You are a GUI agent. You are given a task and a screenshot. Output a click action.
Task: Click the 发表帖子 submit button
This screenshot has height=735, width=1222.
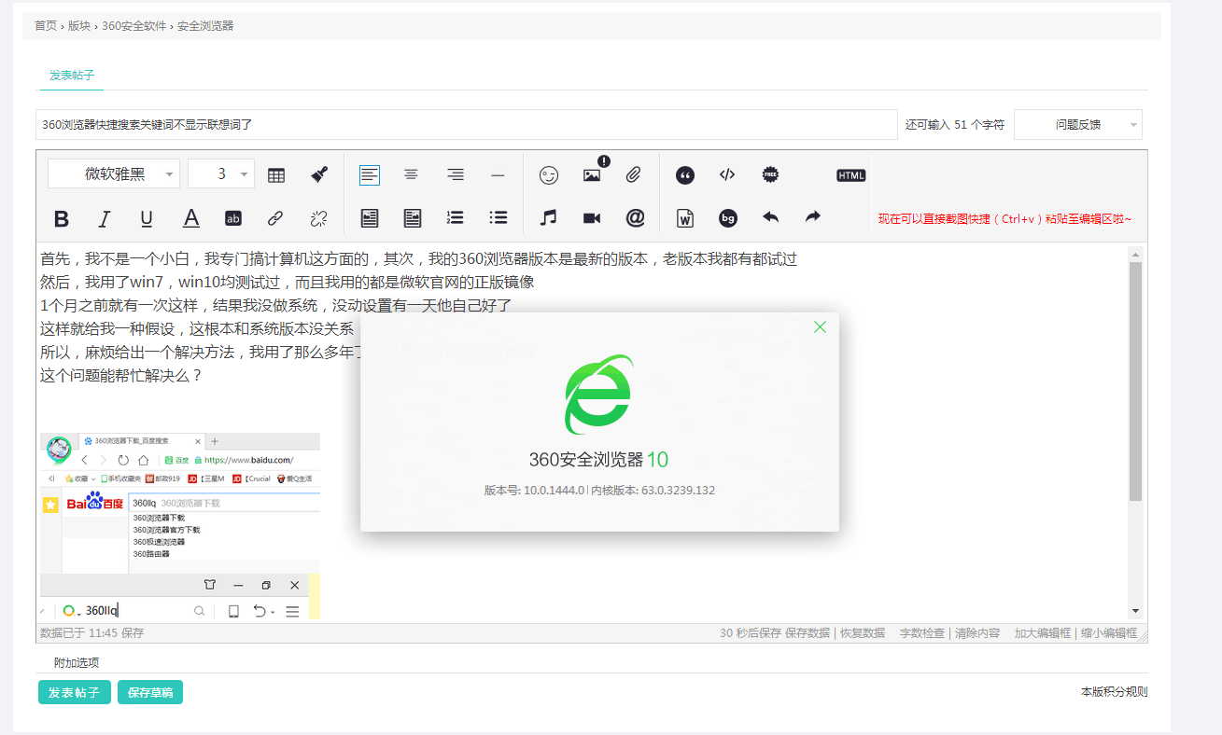click(75, 692)
